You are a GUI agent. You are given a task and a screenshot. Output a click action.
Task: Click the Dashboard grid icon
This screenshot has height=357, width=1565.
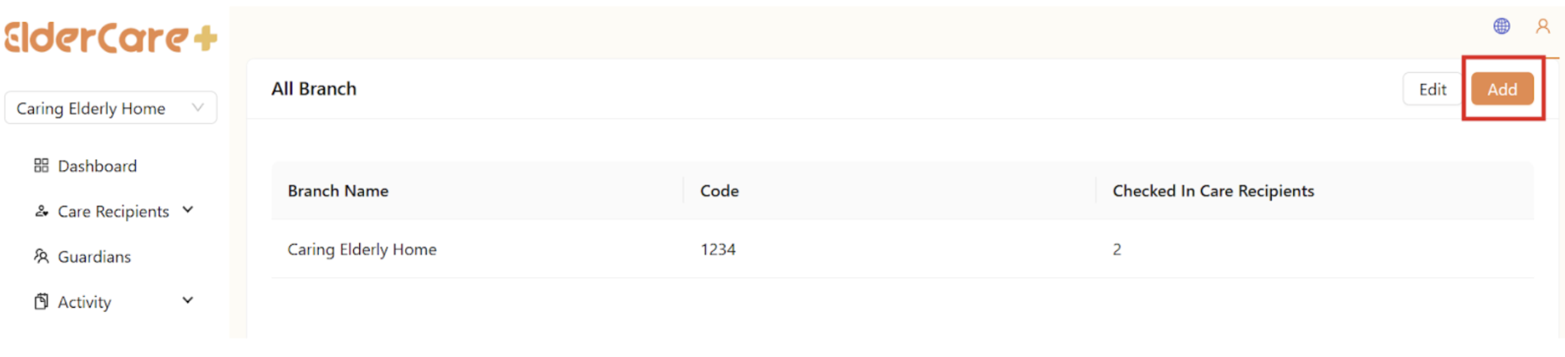point(41,166)
